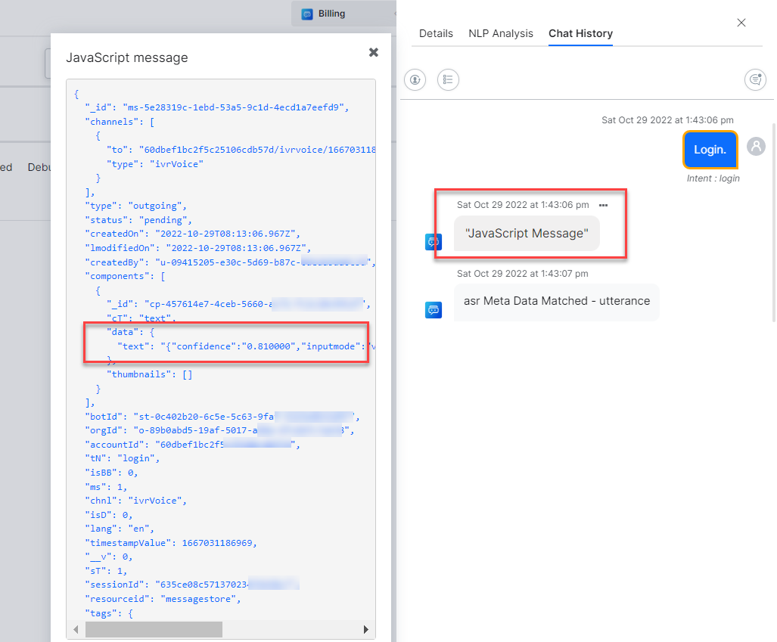The width and height of the screenshot is (777, 642).
Task: Open the NLP Analysis tab
Action: [x=501, y=33]
